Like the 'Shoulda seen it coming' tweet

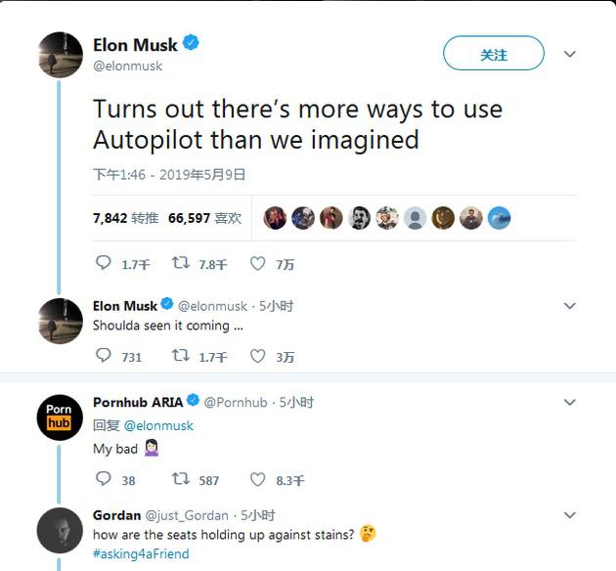[x=258, y=356]
